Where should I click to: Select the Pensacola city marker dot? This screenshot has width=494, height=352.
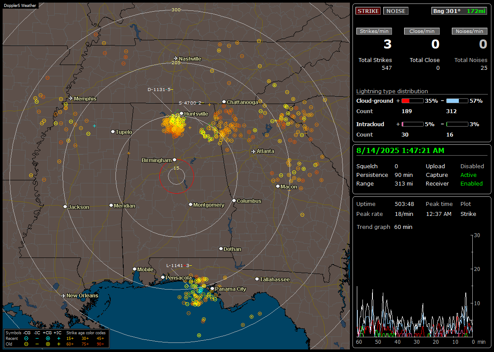tap(163, 277)
